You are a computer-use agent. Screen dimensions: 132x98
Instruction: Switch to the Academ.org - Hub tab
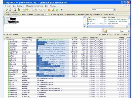tap(56, 15)
